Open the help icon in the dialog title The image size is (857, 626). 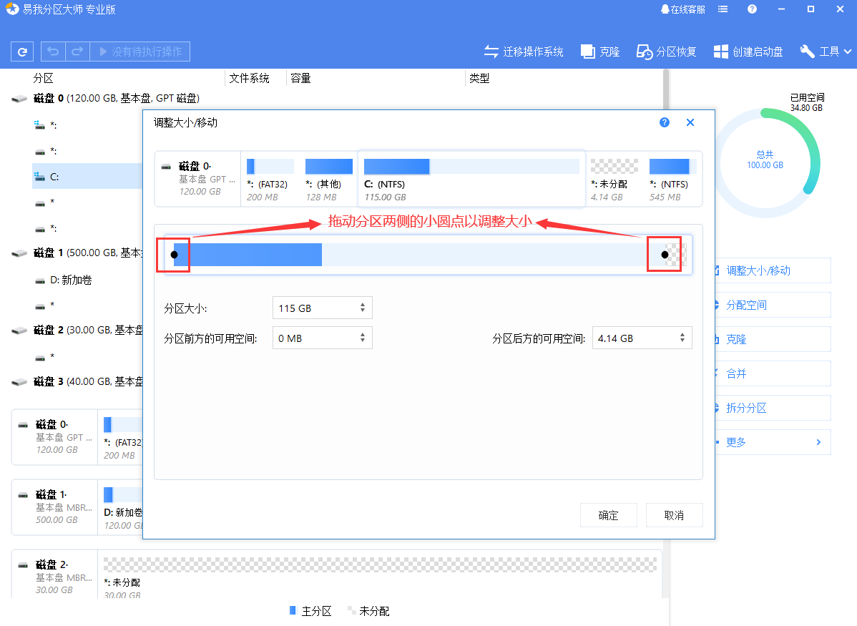(664, 122)
